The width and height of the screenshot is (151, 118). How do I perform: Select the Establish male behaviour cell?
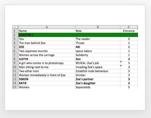pos(98,71)
